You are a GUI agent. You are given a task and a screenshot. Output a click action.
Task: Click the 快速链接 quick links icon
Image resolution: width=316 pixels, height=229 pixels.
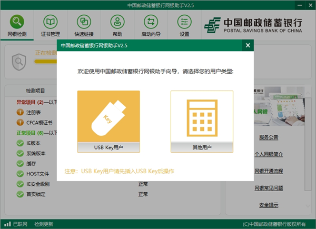coord(84,25)
